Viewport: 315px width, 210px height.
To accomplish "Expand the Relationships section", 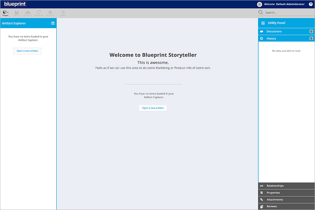I will coord(286,186).
